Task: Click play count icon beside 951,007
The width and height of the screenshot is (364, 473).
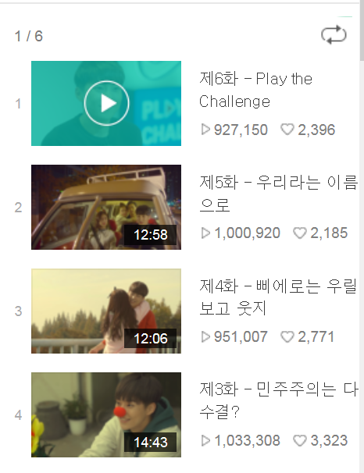Action: [205, 337]
